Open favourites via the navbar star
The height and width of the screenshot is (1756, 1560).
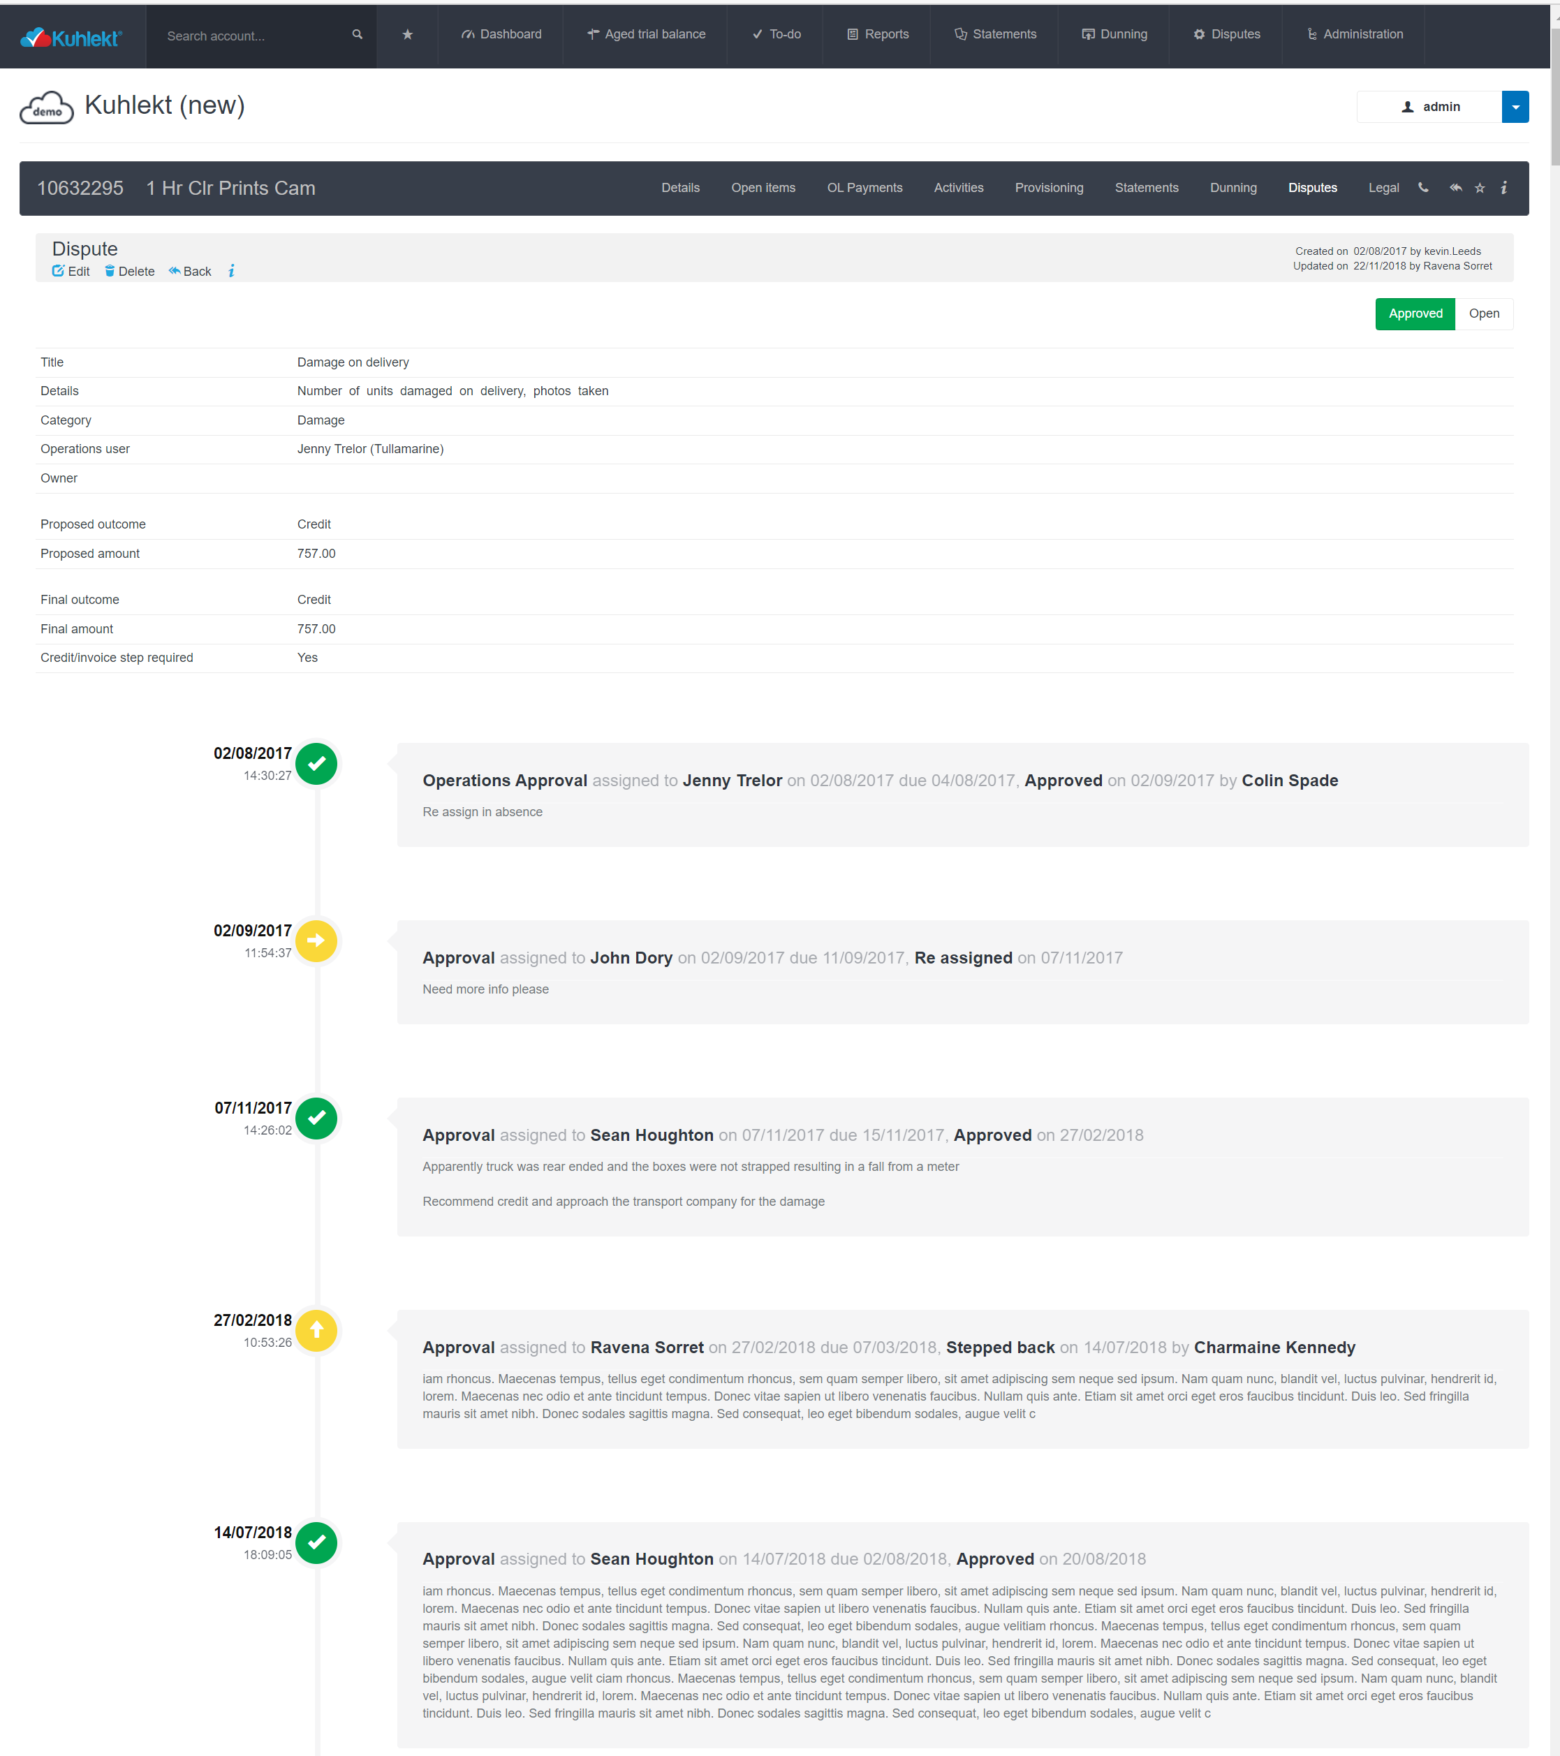tap(407, 34)
